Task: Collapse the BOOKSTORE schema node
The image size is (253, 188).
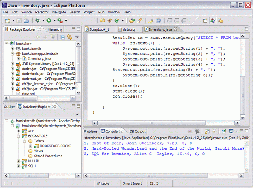Action: (x=19, y=136)
